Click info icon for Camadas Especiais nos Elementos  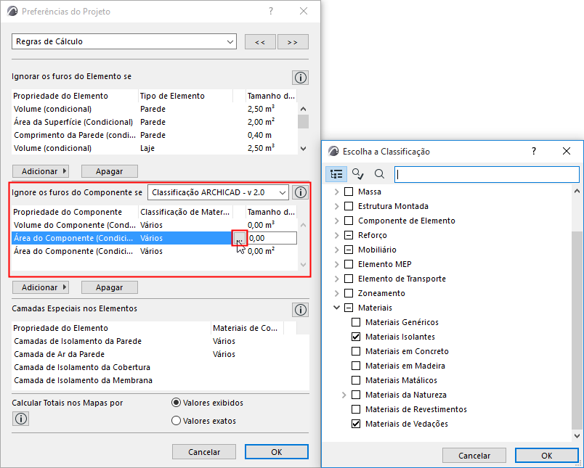(x=300, y=310)
